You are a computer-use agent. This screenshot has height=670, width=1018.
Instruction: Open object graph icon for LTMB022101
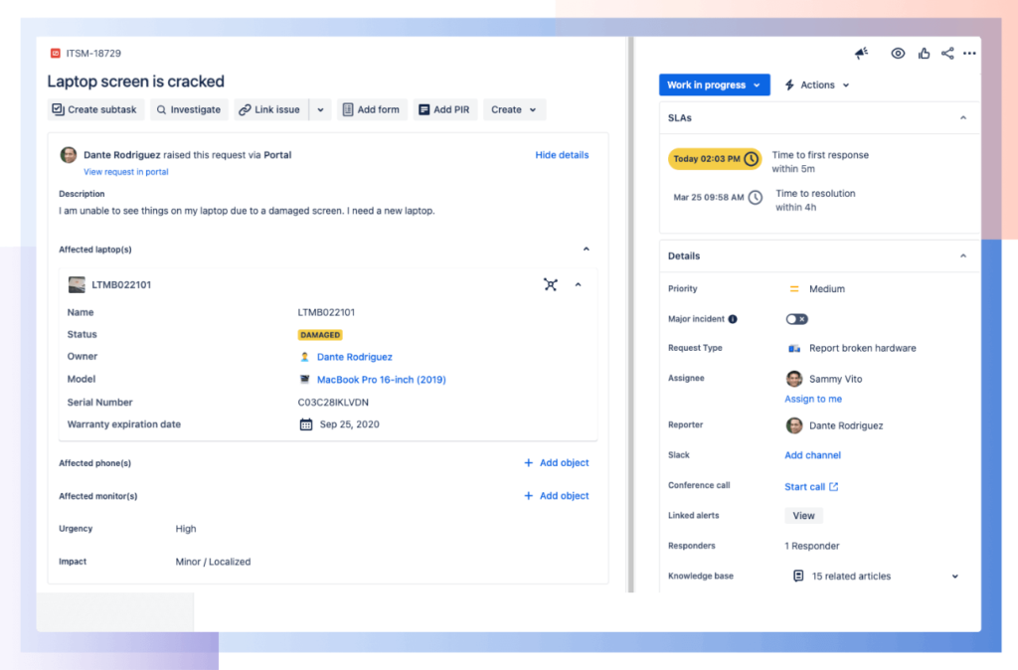[551, 285]
